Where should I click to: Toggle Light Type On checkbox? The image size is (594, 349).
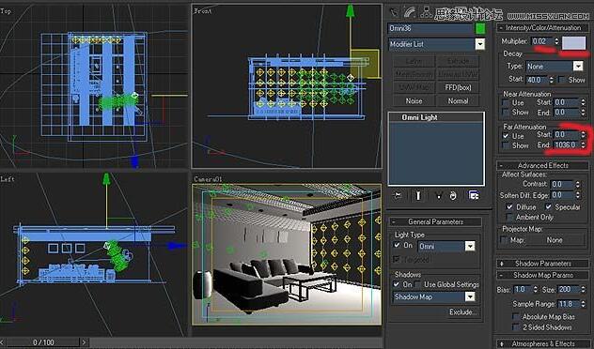tap(397, 245)
